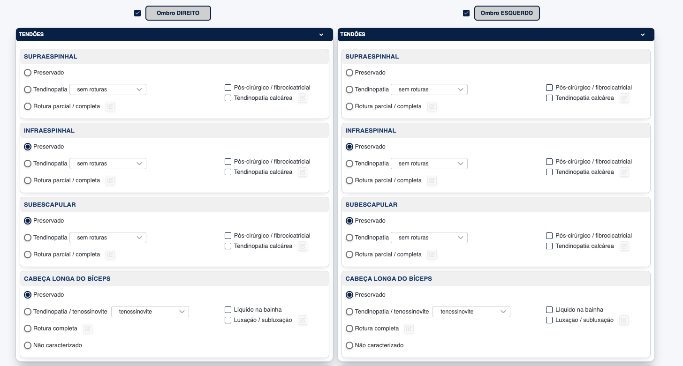The width and height of the screenshot is (683, 366).
Task: Check Pós-cirúrgico for right Supraespinhal
Action: pos(228,88)
